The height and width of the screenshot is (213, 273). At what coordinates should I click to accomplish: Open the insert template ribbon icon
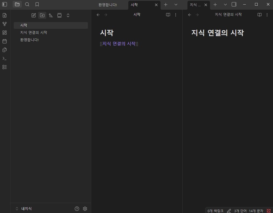click(5, 50)
